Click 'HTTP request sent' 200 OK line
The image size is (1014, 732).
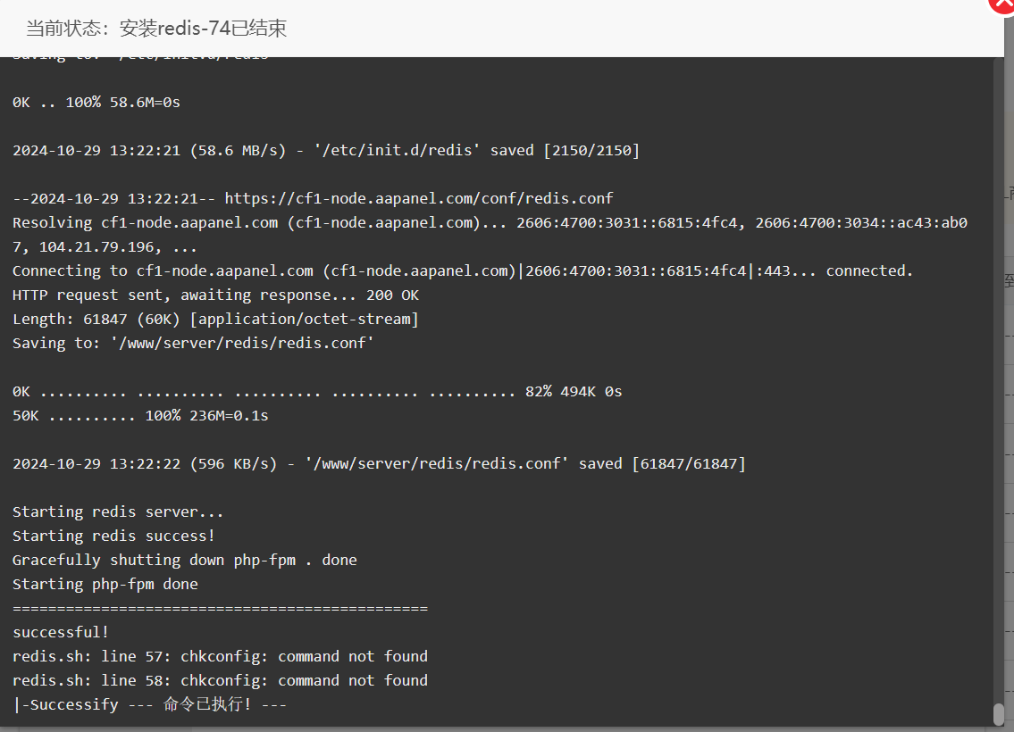[215, 295]
